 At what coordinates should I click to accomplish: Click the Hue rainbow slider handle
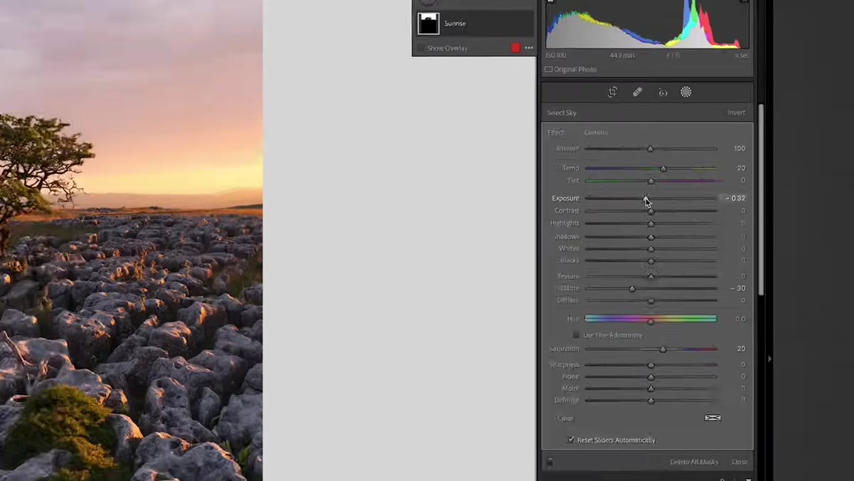click(650, 321)
